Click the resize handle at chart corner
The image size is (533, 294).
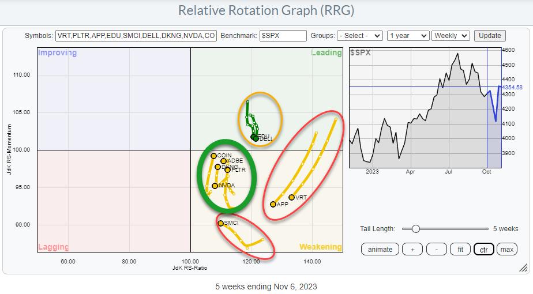[523, 267]
